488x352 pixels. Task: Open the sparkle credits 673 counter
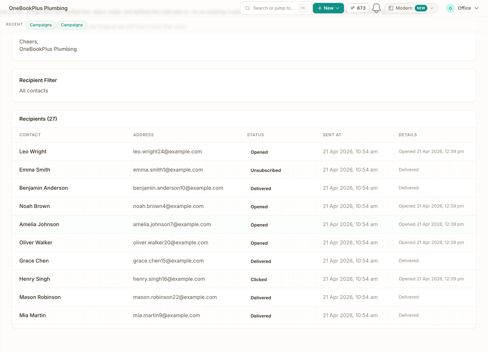coord(358,8)
